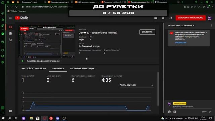Viewport: 215px width, 121px height.
Task: Switch to the DNS интернет магазин browser tab
Action: [87, 2]
